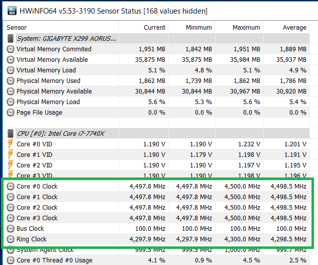The image size is (318, 265).
Task: Select the Core #0 Thread #0 Usage label
Action: pos(54,260)
